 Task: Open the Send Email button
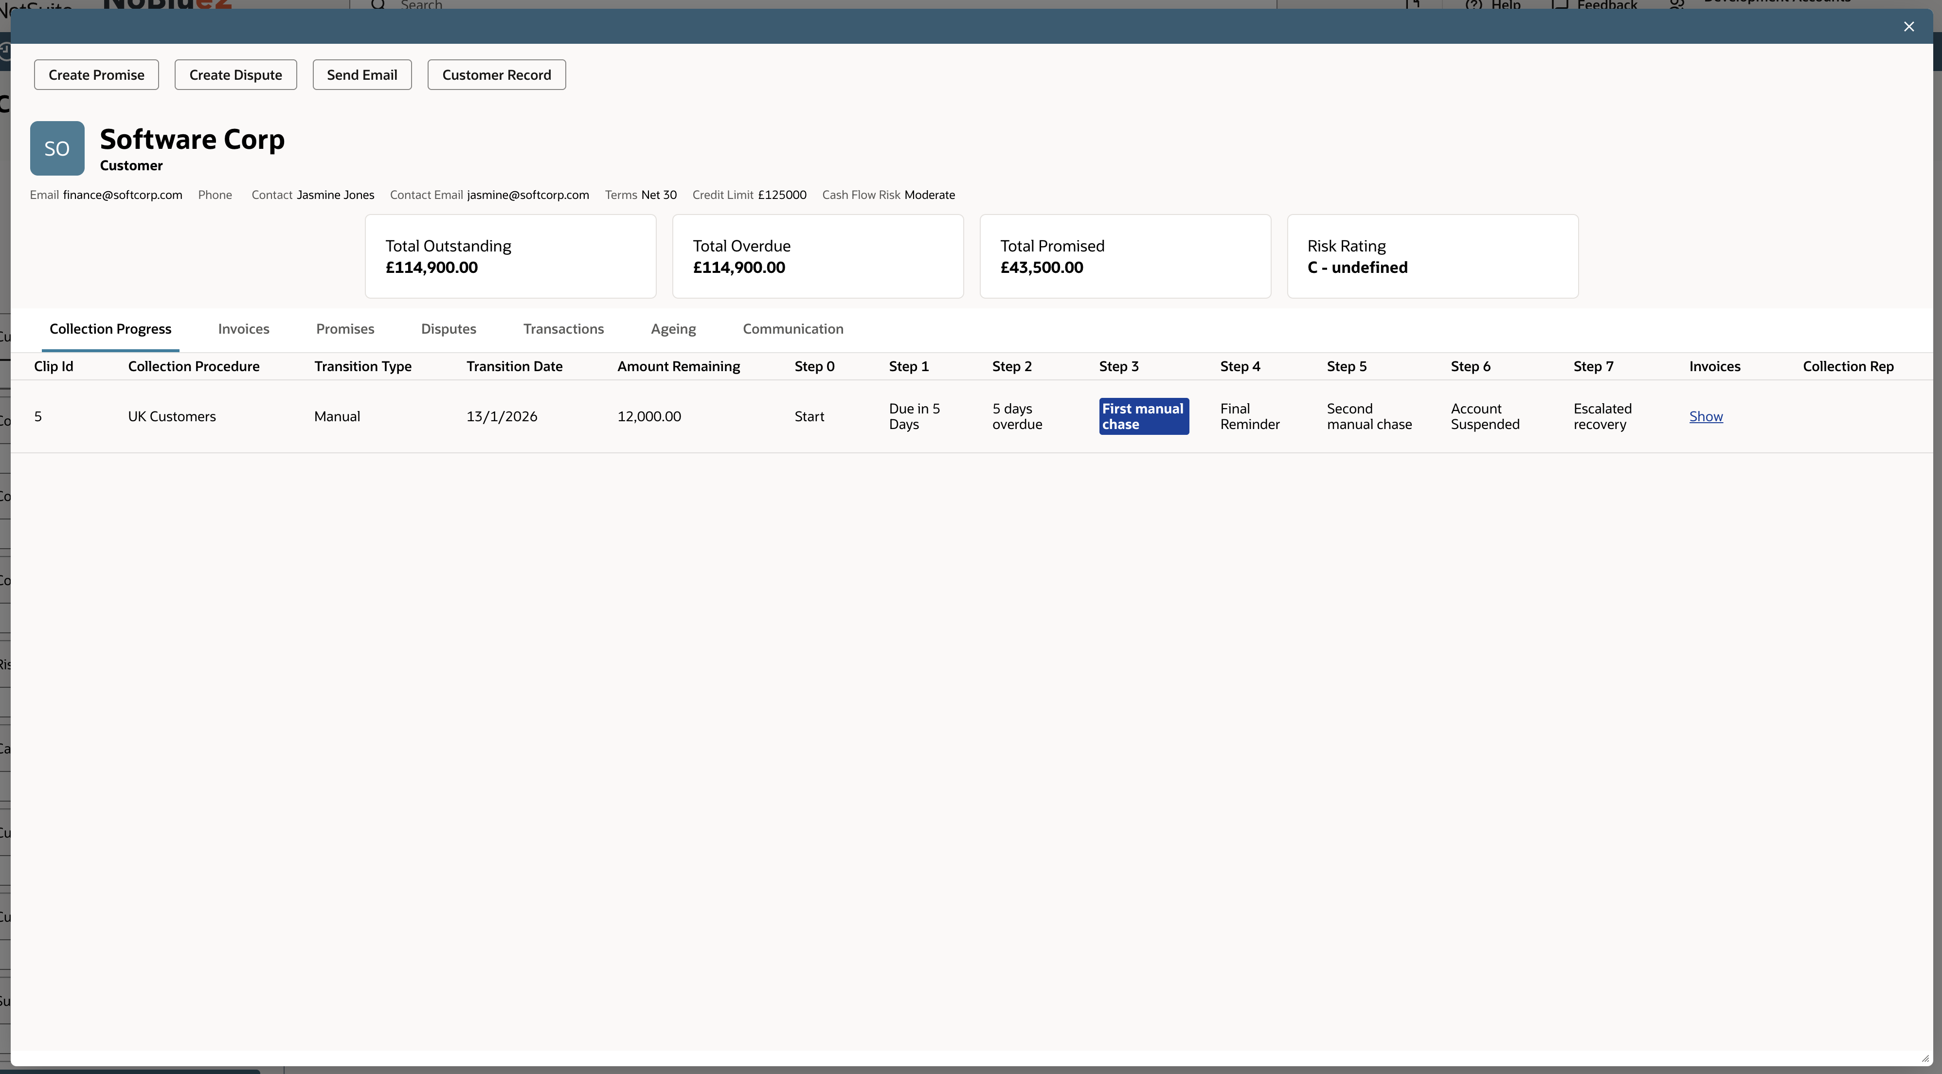coord(362,74)
